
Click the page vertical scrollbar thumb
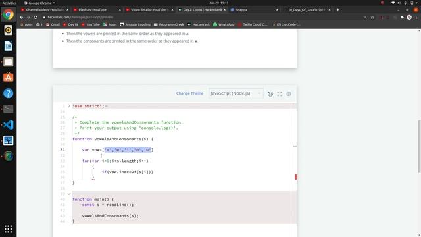click(x=419, y=147)
